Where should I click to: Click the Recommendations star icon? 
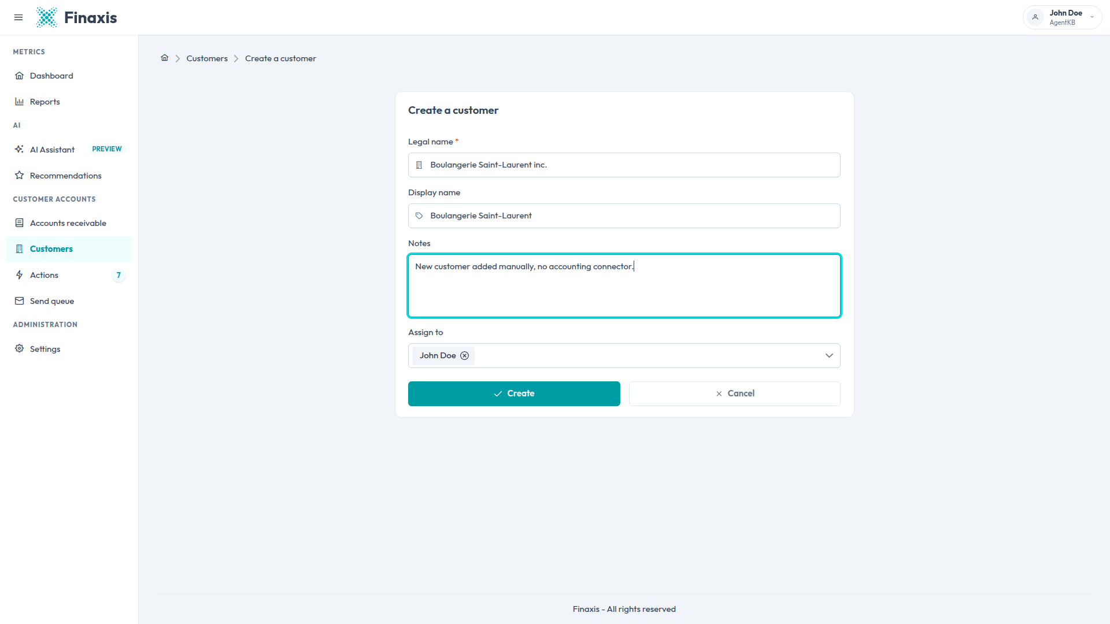coord(20,175)
